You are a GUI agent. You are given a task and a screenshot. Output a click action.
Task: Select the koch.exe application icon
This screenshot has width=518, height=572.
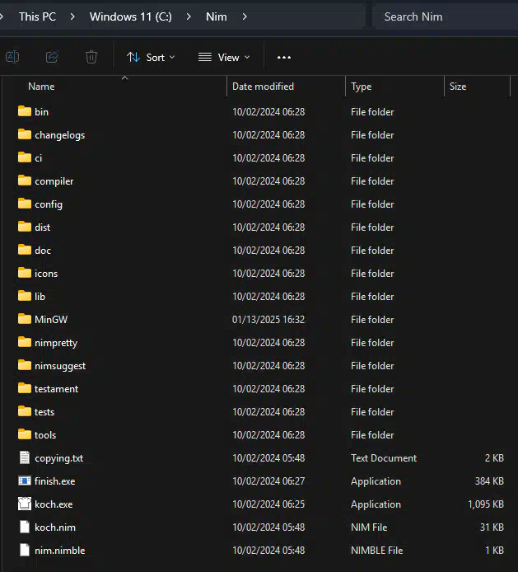[25, 504]
